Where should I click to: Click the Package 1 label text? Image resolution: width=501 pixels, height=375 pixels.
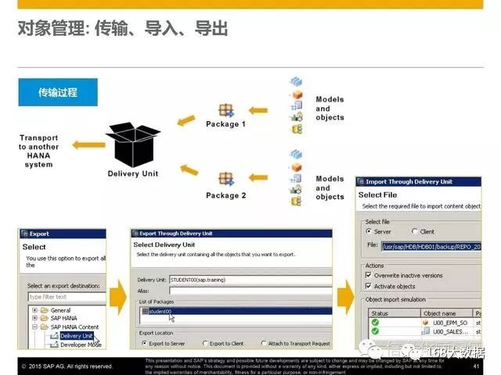(x=226, y=124)
